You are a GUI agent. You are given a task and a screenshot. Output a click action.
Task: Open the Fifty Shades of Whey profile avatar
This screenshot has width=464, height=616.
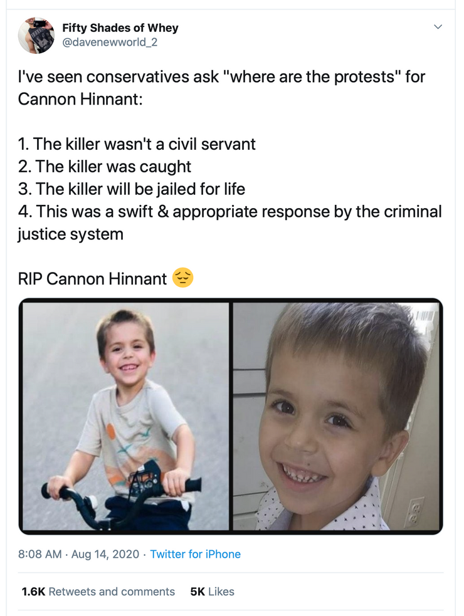(x=36, y=35)
